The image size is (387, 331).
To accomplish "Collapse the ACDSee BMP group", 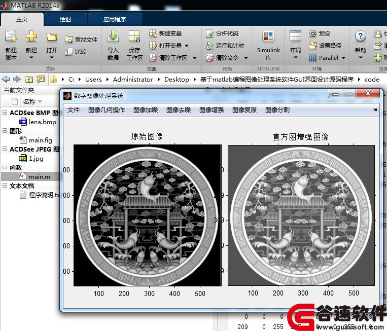I will click(x=5, y=113).
